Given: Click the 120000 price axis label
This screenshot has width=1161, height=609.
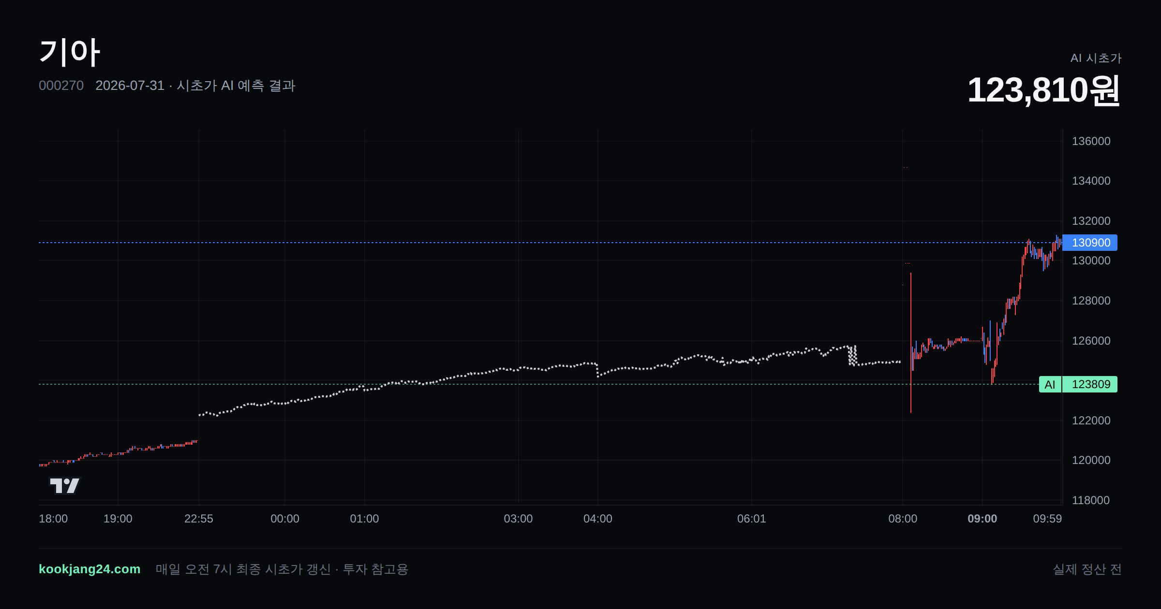Looking at the screenshot, I should pos(1091,460).
